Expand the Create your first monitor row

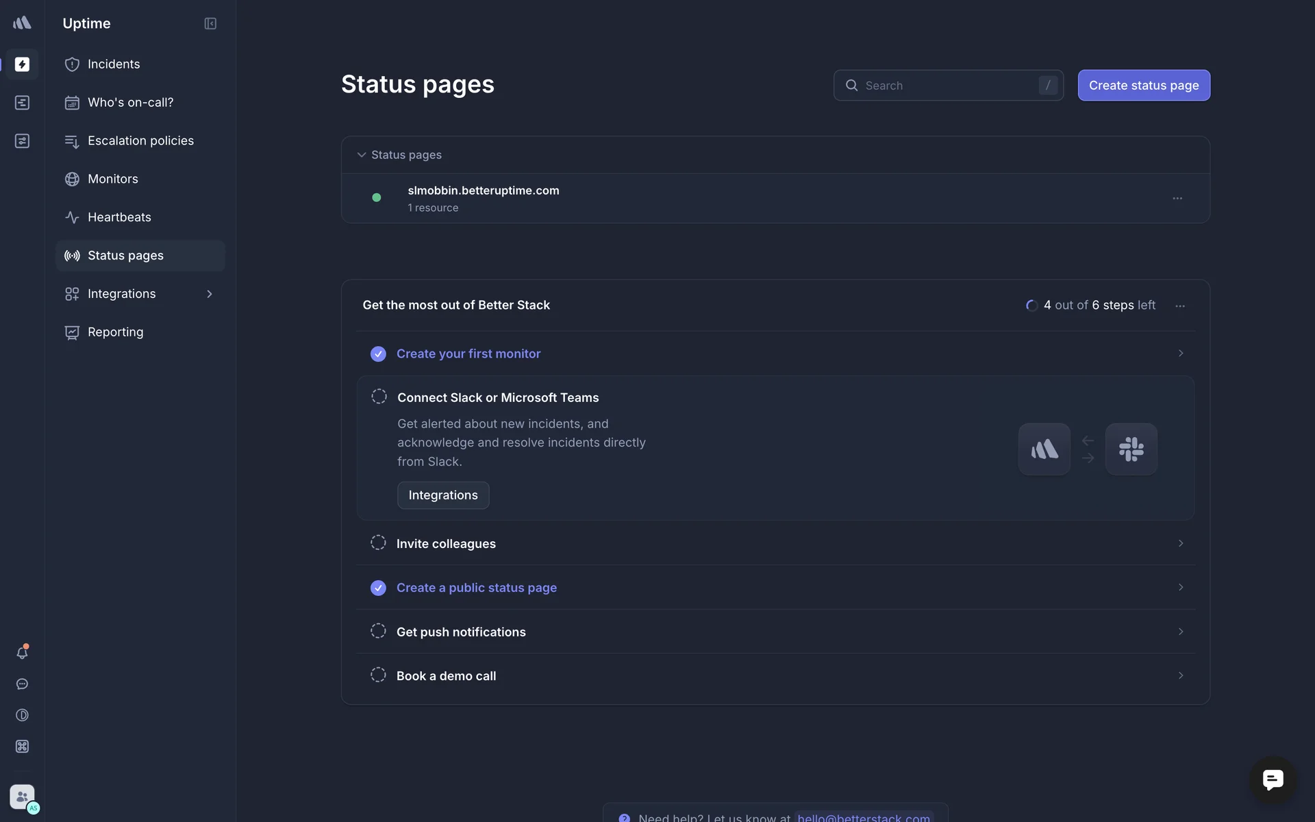(1180, 353)
